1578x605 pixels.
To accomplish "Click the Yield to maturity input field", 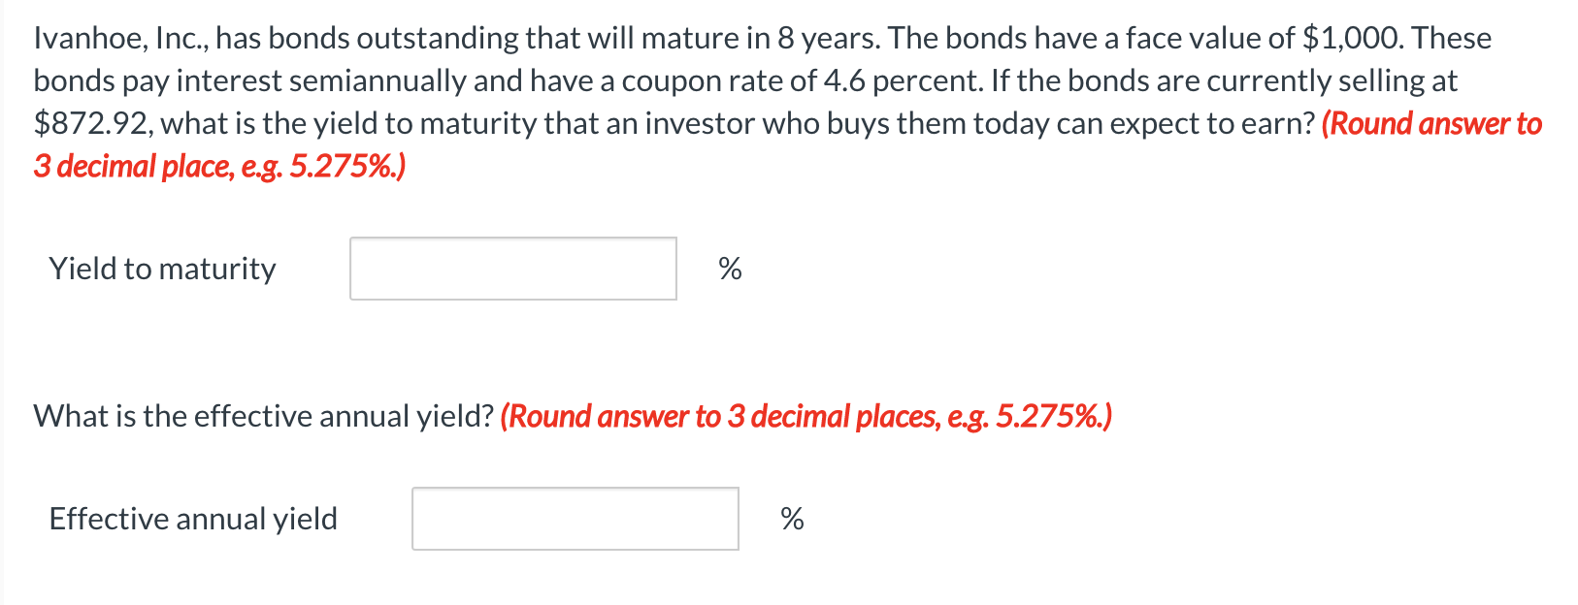I will pos(512,269).
